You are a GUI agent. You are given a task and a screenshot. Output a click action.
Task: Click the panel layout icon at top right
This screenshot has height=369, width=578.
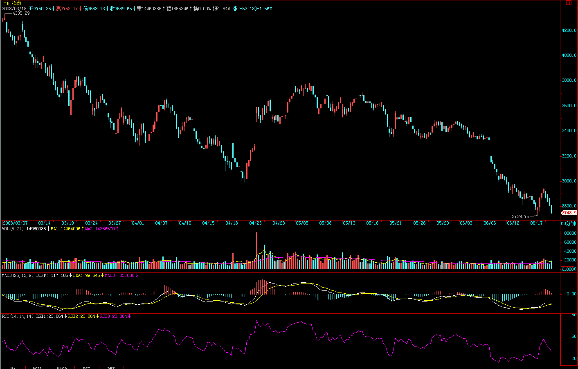[x=568, y=2]
